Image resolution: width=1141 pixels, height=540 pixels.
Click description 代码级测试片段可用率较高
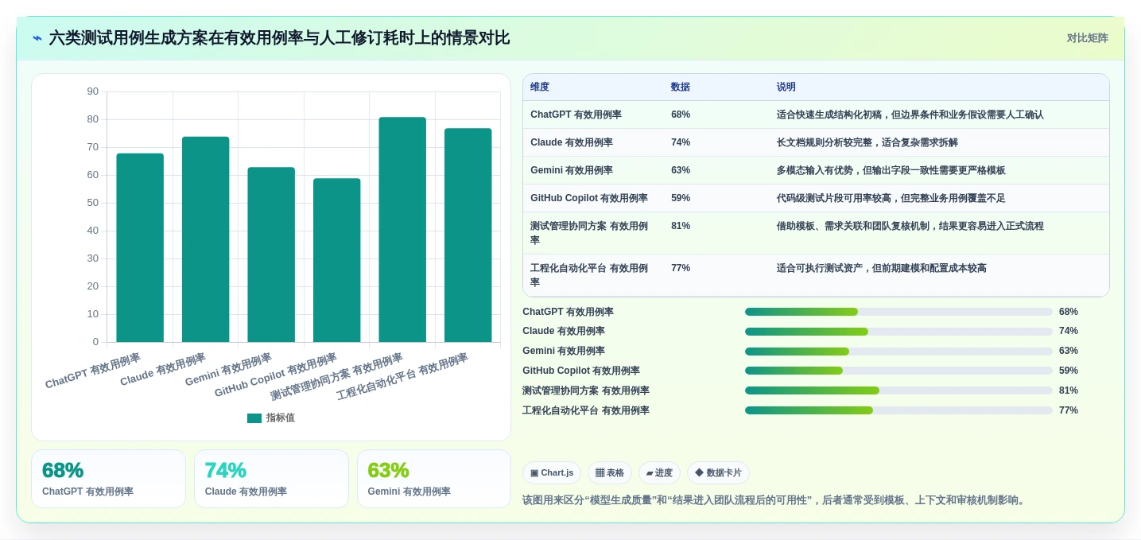891,198
